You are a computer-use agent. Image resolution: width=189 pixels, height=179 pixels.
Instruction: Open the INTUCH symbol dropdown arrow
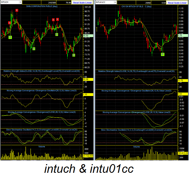pyautogui.click(x=20, y=2)
